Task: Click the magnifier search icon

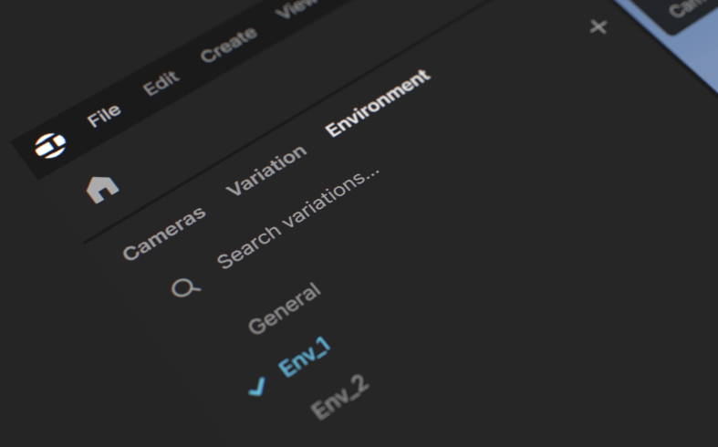Action: click(185, 288)
